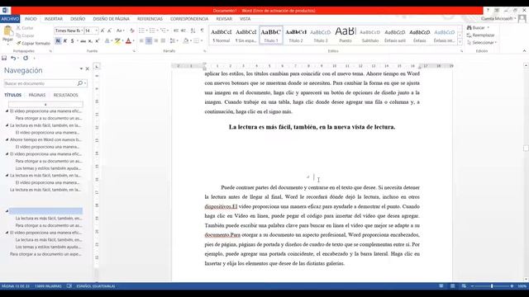Switch to the INSERTAR tab
The width and height of the screenshot is (529, 297).
coord(53,19)
